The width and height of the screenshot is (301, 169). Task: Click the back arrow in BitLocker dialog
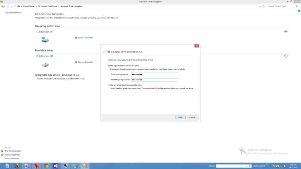[x=104, y=52]
